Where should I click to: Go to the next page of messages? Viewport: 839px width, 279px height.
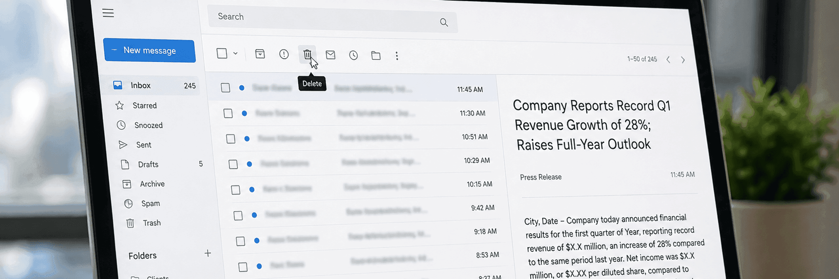point(683,60)
